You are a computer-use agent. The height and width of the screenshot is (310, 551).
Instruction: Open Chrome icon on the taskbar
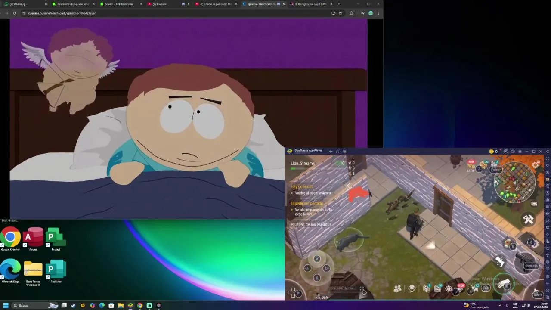tap(140, 305)
